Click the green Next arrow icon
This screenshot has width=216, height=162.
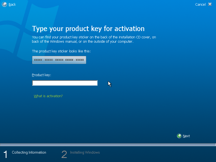(179, 136)
